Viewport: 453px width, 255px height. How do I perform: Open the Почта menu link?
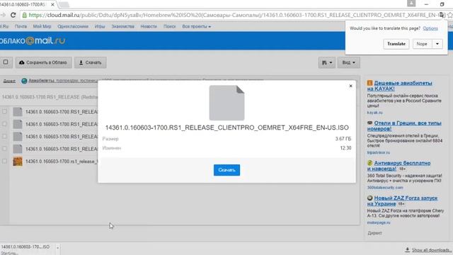21,26
